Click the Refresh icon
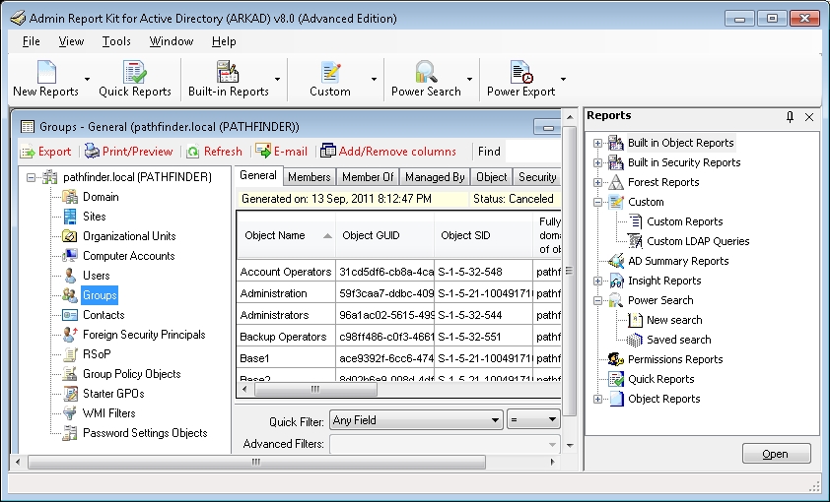The height and width of the screenshot is (502, 830). click(193, 152)
